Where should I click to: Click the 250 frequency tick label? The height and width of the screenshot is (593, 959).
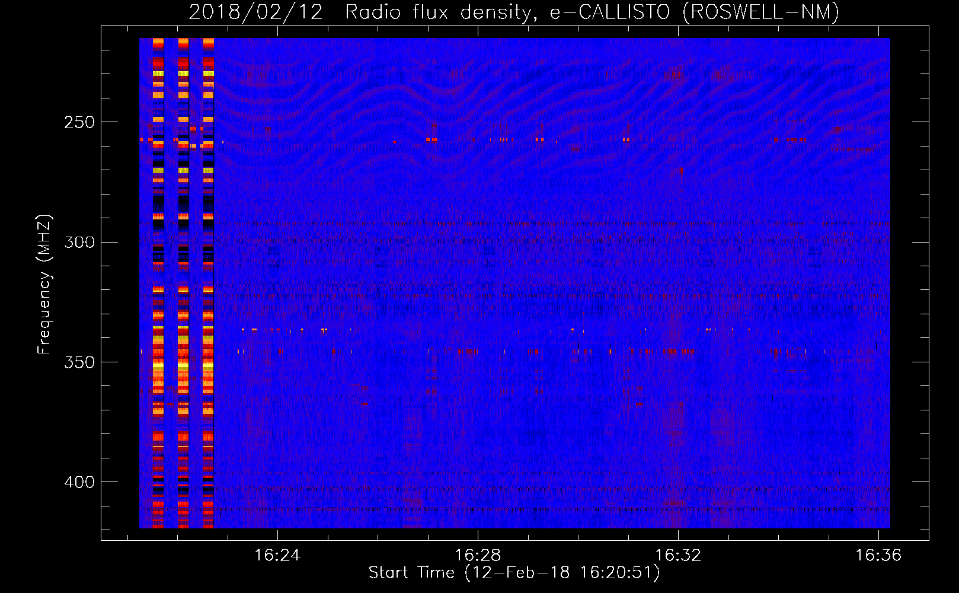(x=79, y=122)
